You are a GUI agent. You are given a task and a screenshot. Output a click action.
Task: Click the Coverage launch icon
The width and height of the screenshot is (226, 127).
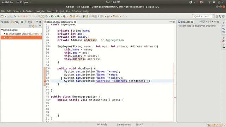[58, 16]
